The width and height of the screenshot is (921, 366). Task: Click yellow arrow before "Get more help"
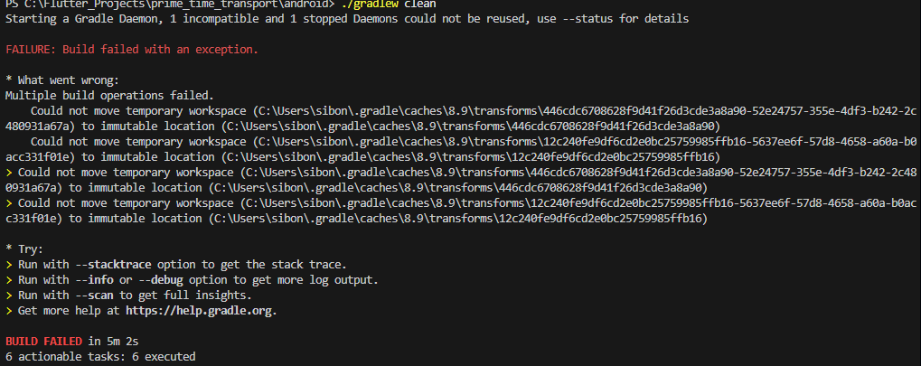click(x=8, y=311)
